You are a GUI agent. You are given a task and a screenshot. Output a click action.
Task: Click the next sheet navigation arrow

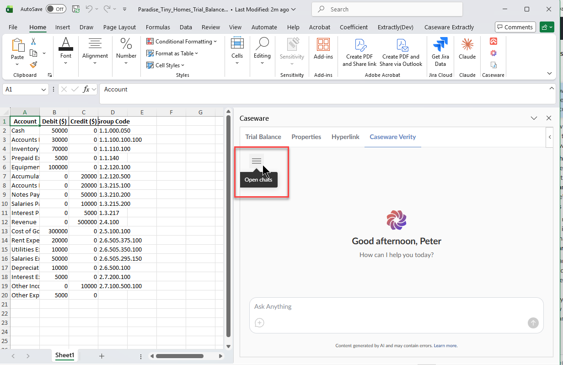[x=28, y=356]
